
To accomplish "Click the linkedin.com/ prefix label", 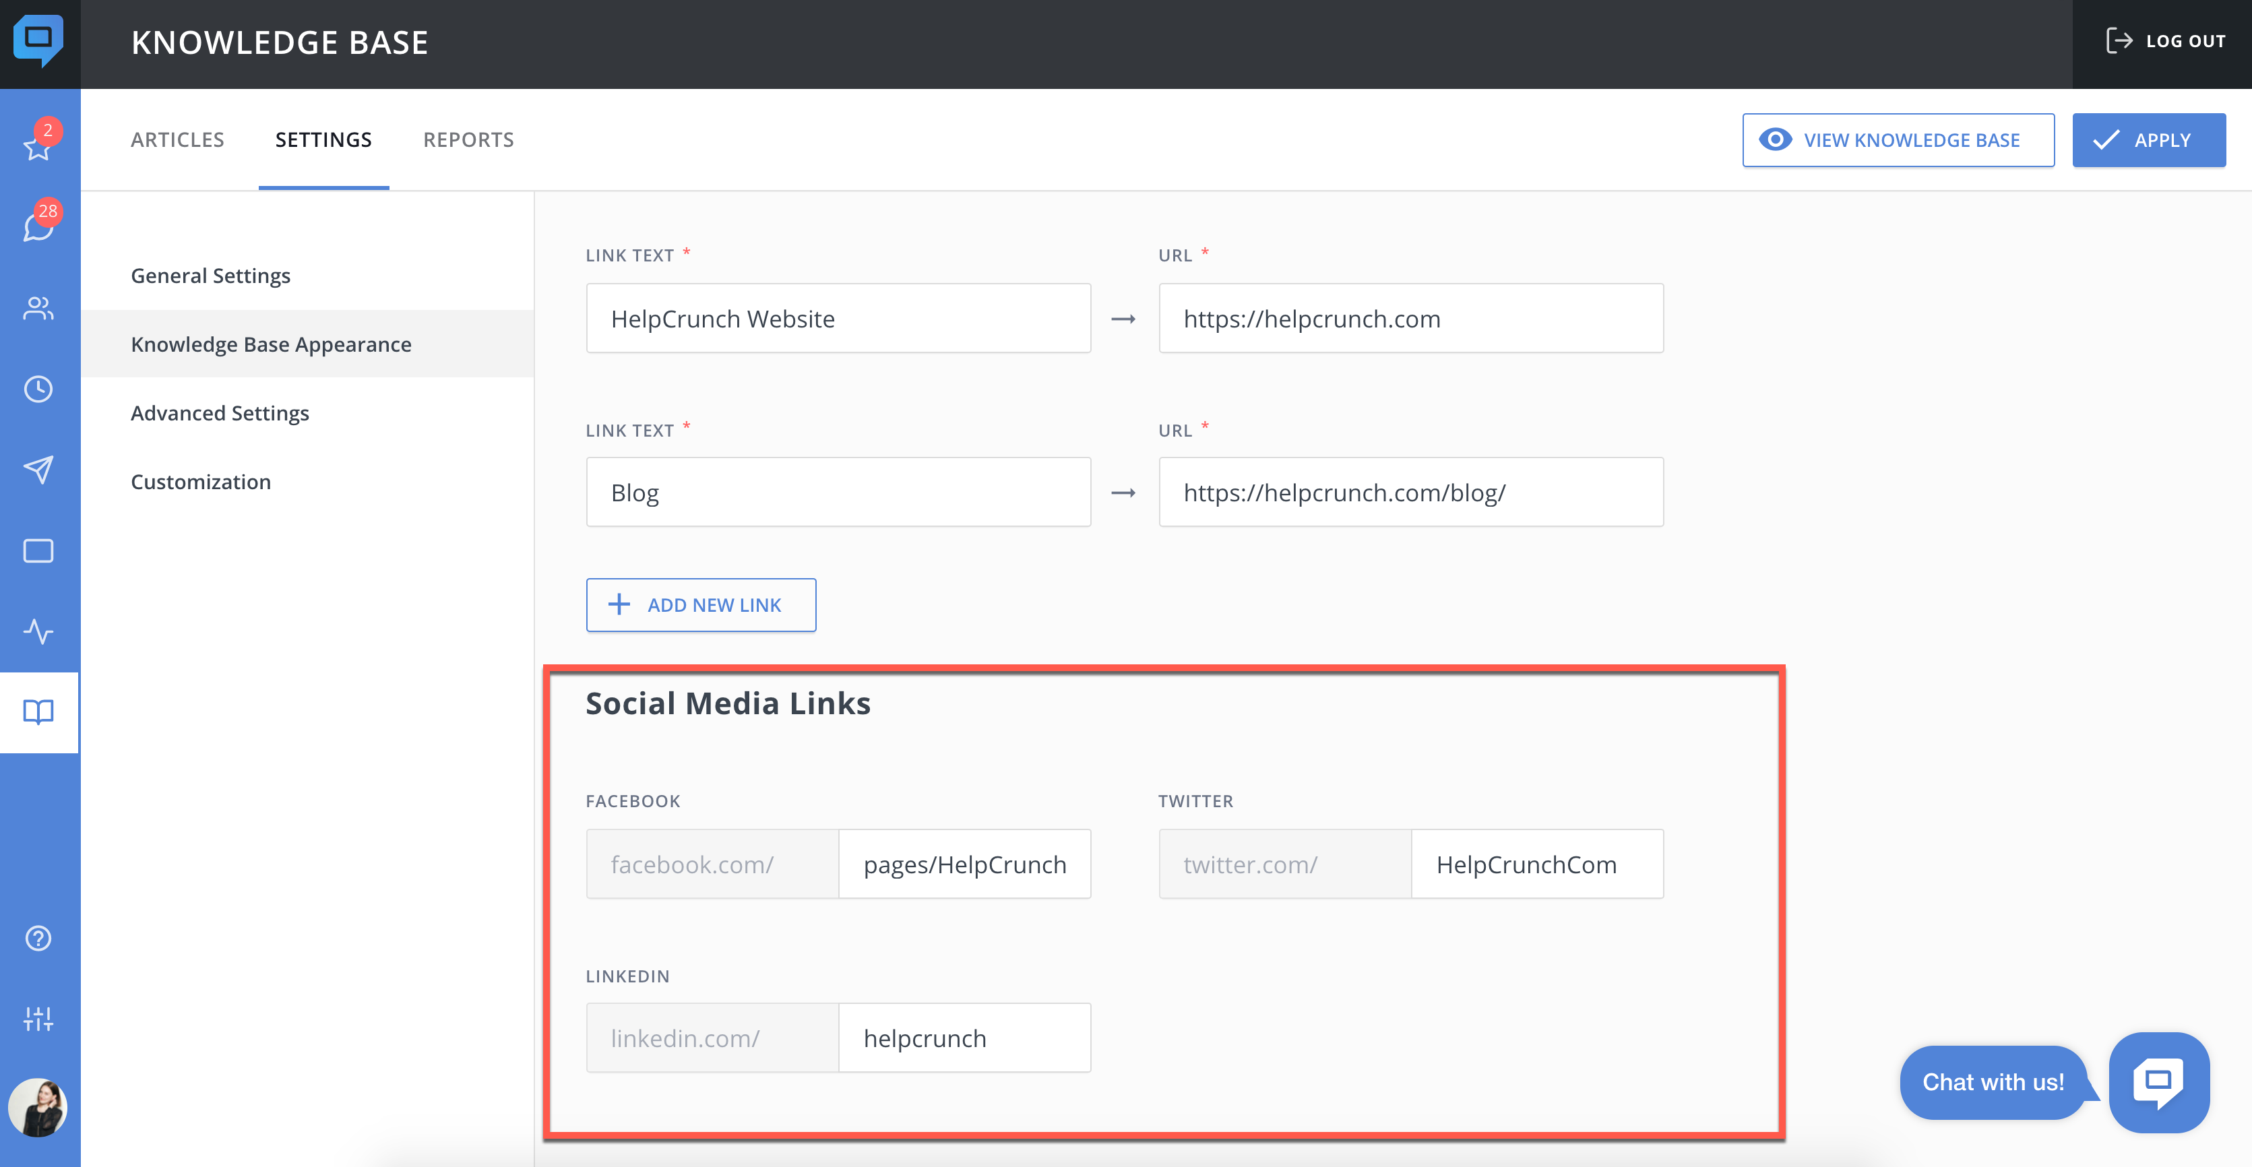I will click(x=712, y=1038).
